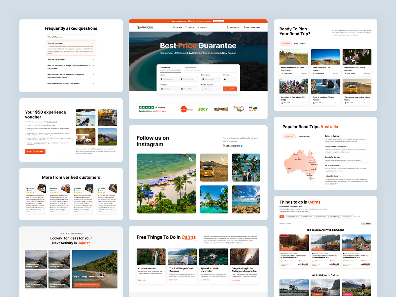Viewport: 396px width, 297px height.
Task: Click the orange SEARCH button
Action: pyautogui.click(x=230, y=89)
